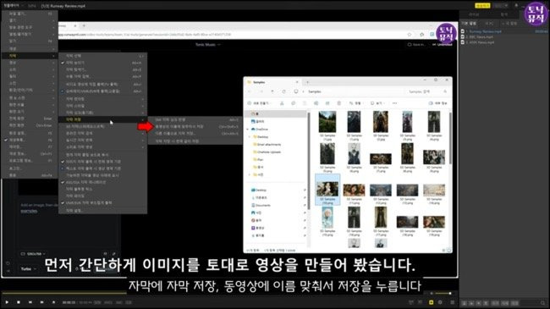Click the Rename icon in Explorer toolbar
This screenshot has height=309, width=550.
coord(316,103)
